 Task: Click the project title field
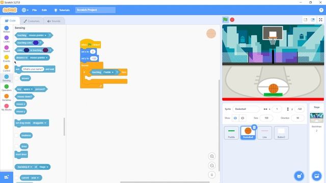click(x=95, y=10)
